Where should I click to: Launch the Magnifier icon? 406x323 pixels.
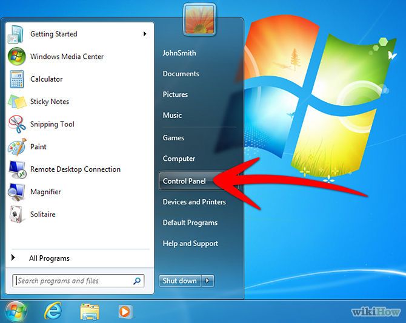coord(16,192)
